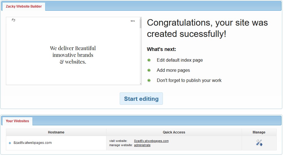Image resolution: width=284 pixels, height=156 pixels.
Task: Click the website preview thumbnail headline
Action: [x=73, y=55]
